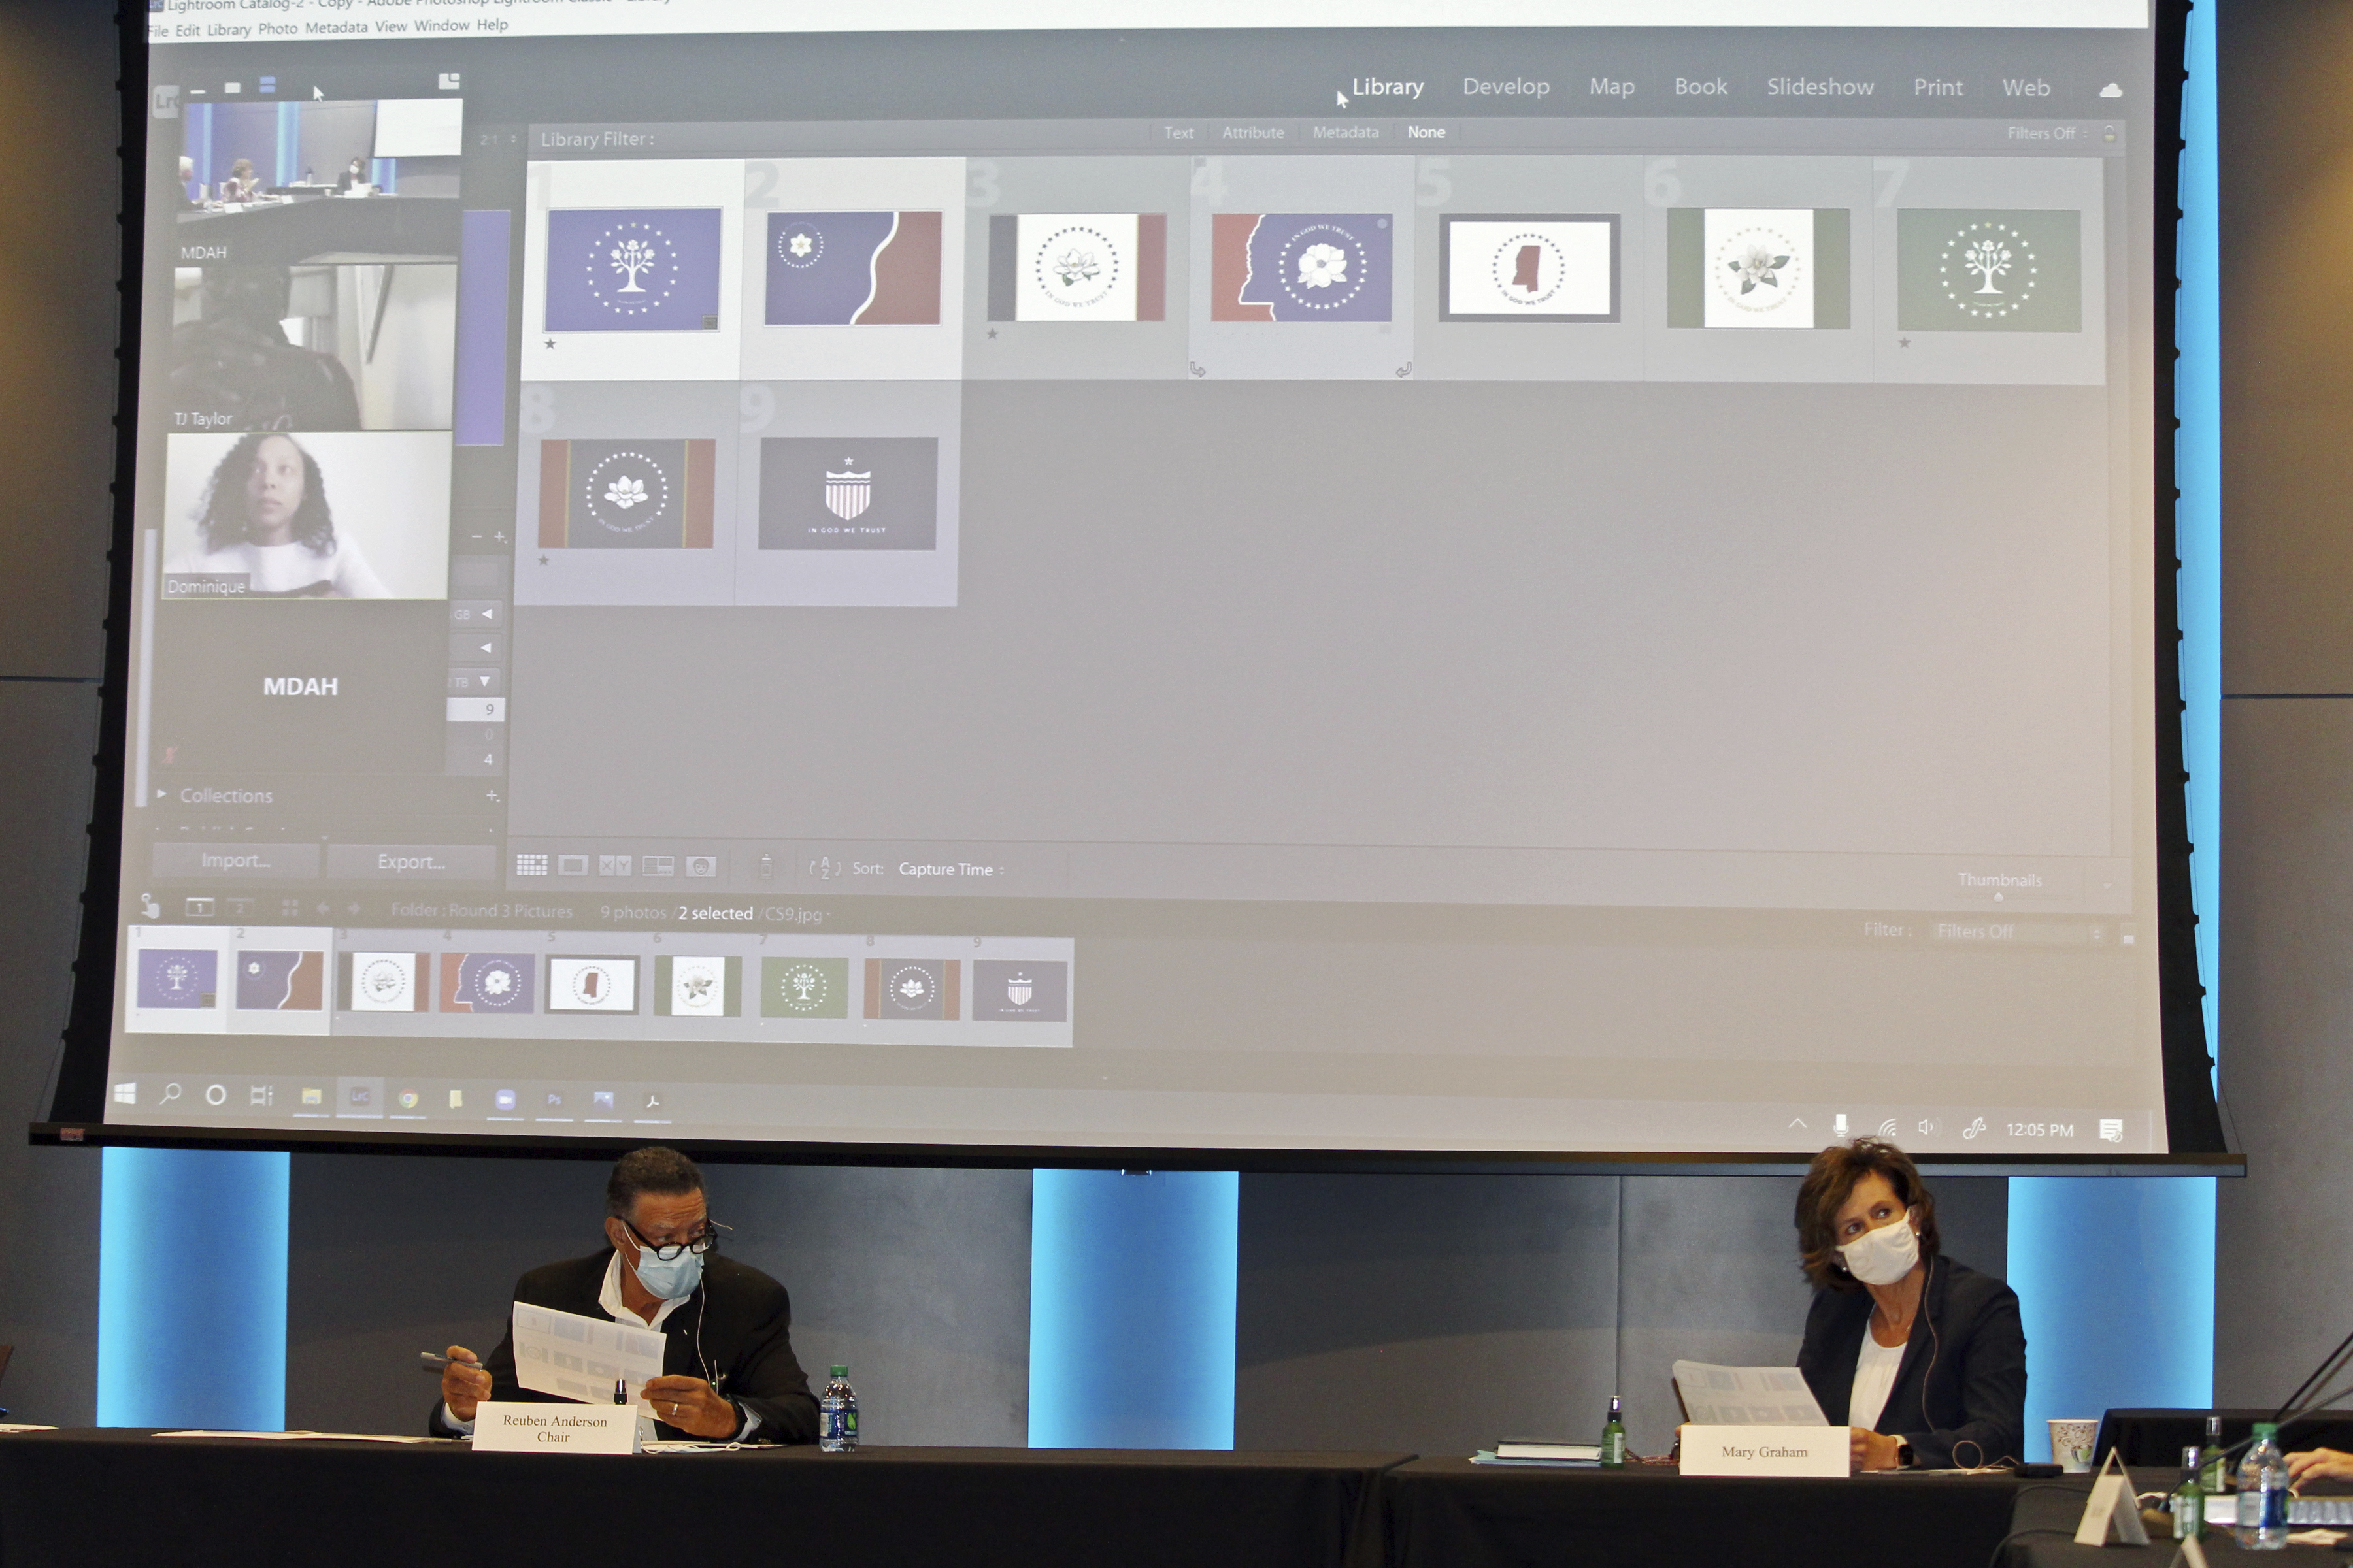Screen dimensions: 2353x1568
Task: Open People face view icon
Action: click(700, 866)
